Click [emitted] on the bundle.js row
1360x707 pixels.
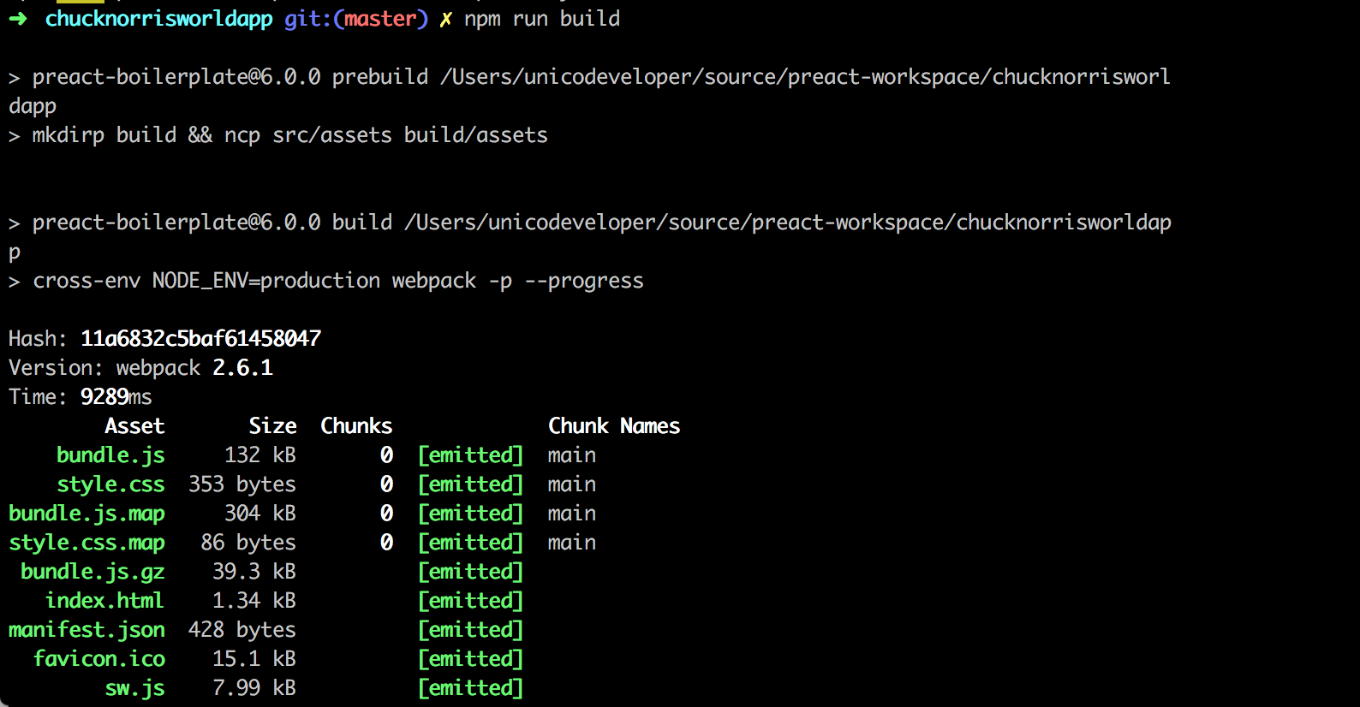[x=470, y=455]
